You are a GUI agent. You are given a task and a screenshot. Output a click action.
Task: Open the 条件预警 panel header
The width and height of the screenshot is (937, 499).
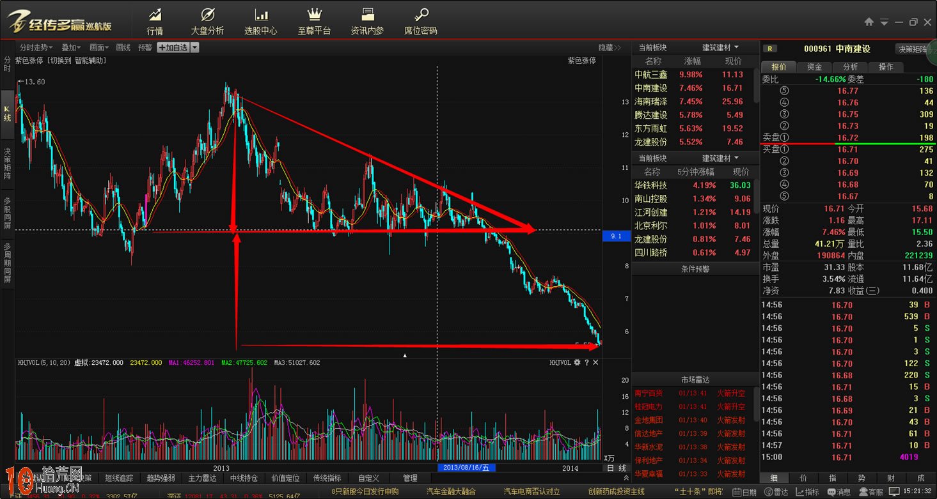(x=695, y=269)
